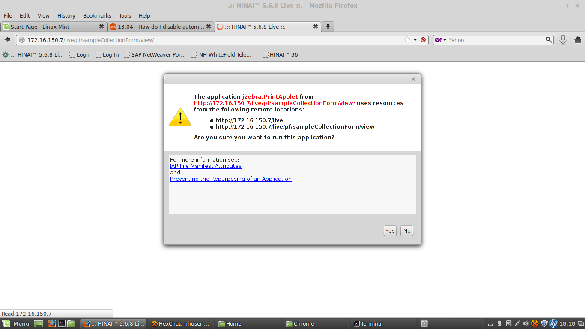Switch to Home folder taskbar window
This screenshot has height=329, width=585.
tap(248, 323)
